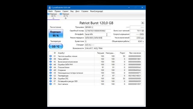Viewport: 193px width, 109px height.
Task: Open the Правка menu
Action: point(58,11)
